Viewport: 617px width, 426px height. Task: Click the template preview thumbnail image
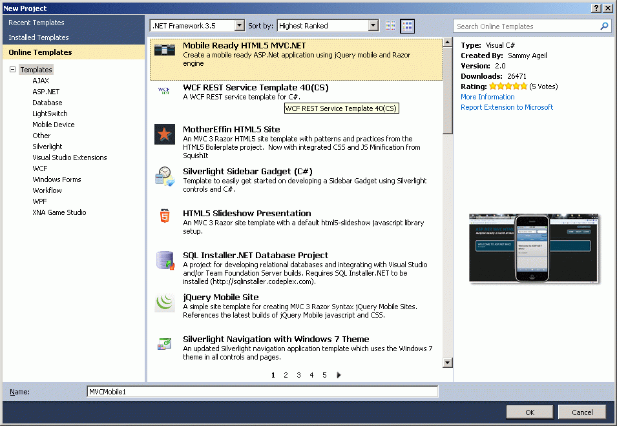point(534,248)
